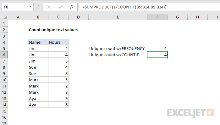
Task: Select the 'Jim' cell in row 6
Action: click(38, 55)
